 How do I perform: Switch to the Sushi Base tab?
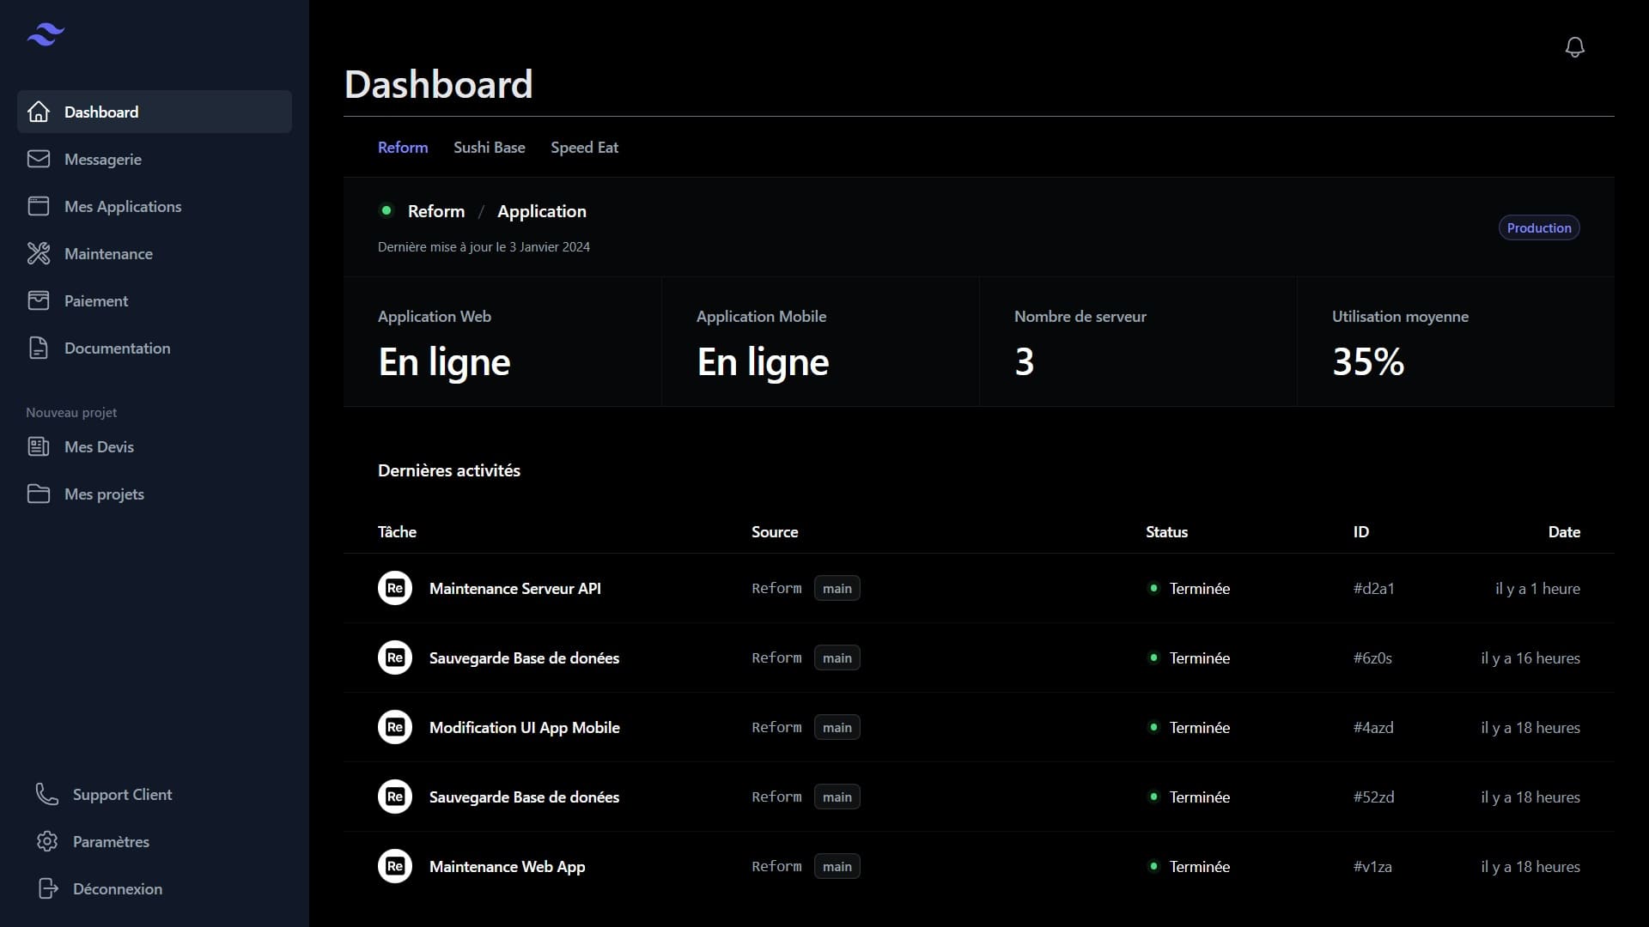coord(489,148)
